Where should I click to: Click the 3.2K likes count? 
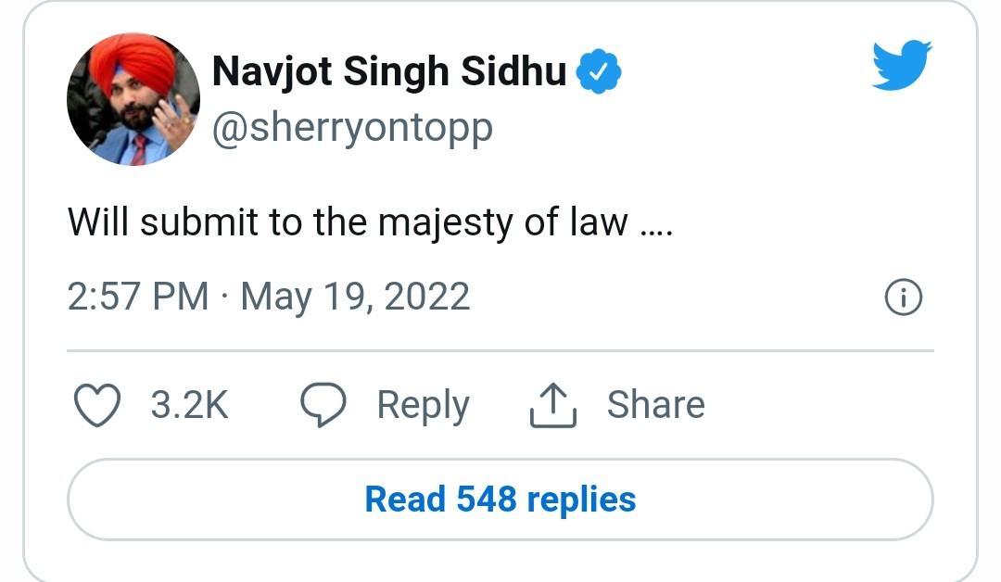tap(189, 406)
